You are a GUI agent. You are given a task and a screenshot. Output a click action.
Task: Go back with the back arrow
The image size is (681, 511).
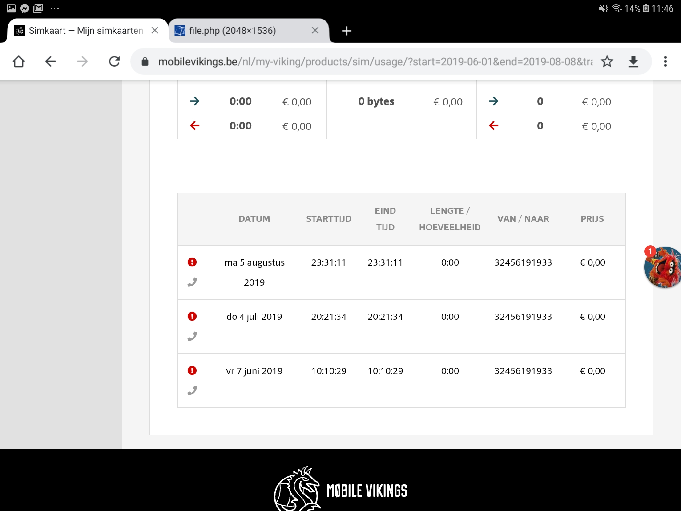[x=51, y=62]
